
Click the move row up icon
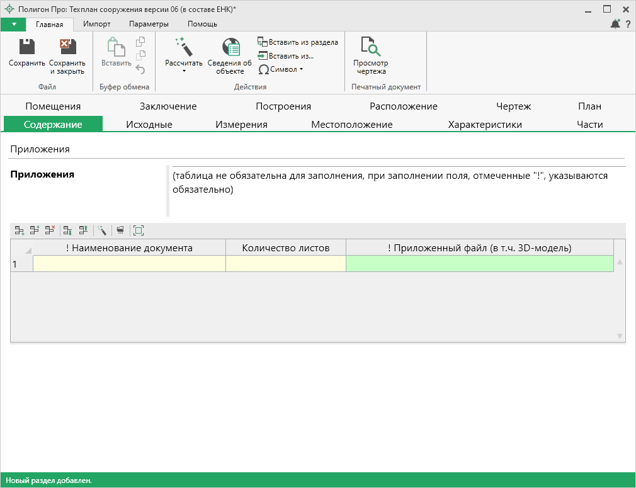coord(82,230)
